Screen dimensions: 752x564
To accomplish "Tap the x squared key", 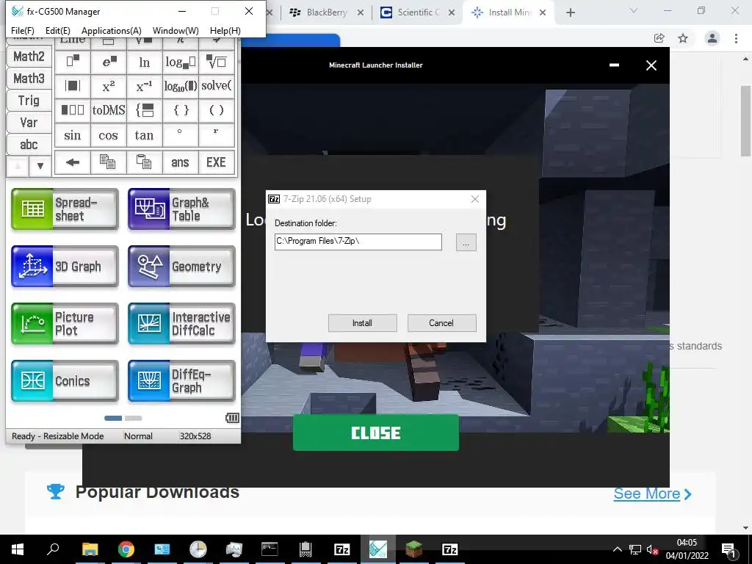I will pyautogui.click(x=109, y=86).
